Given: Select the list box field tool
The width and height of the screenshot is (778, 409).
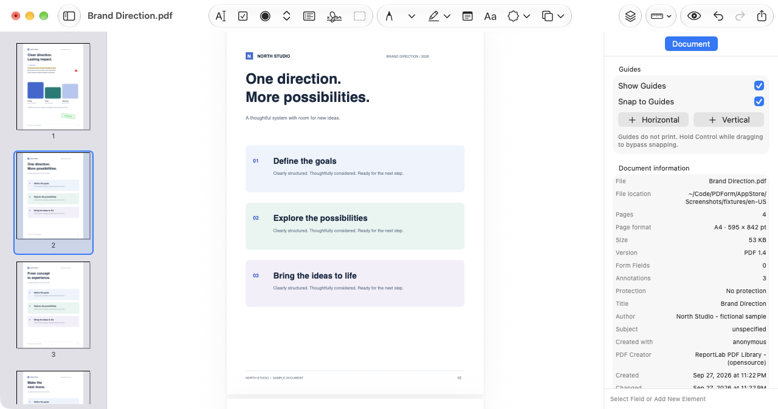Looking at the screenshot, I should 309,16.
